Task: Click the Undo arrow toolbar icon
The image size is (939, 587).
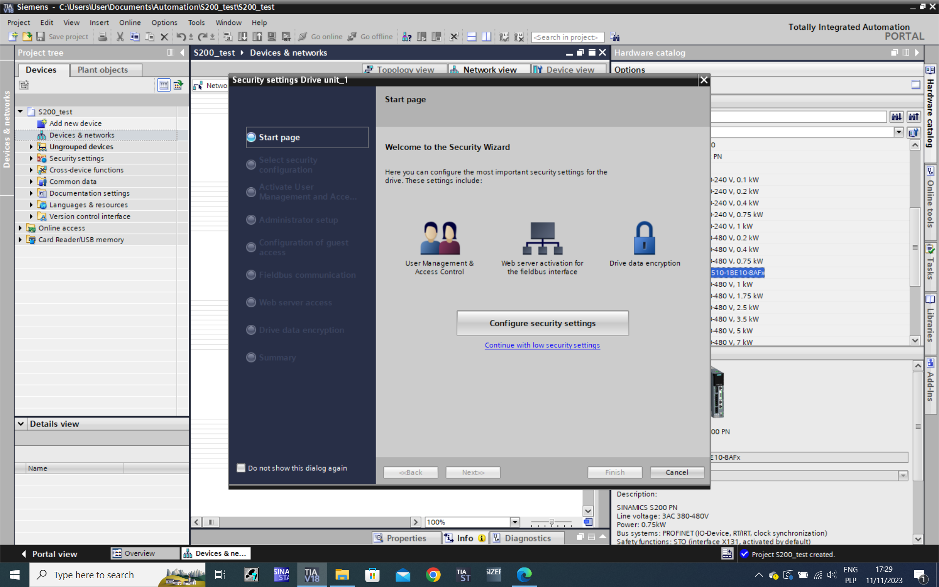Action: click(x=181, y=37)
